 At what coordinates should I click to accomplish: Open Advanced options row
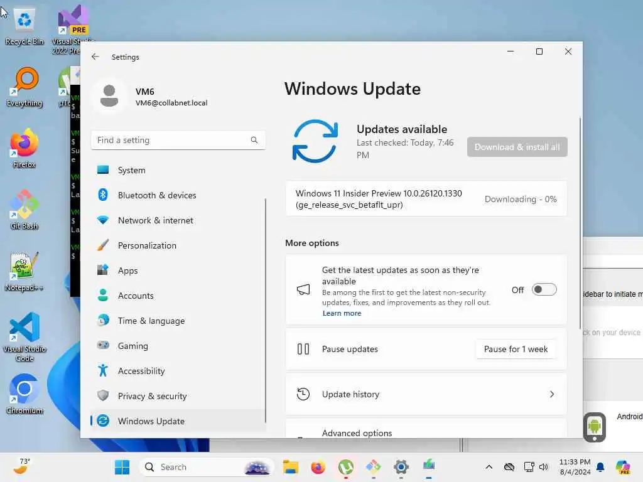(426, 429)
